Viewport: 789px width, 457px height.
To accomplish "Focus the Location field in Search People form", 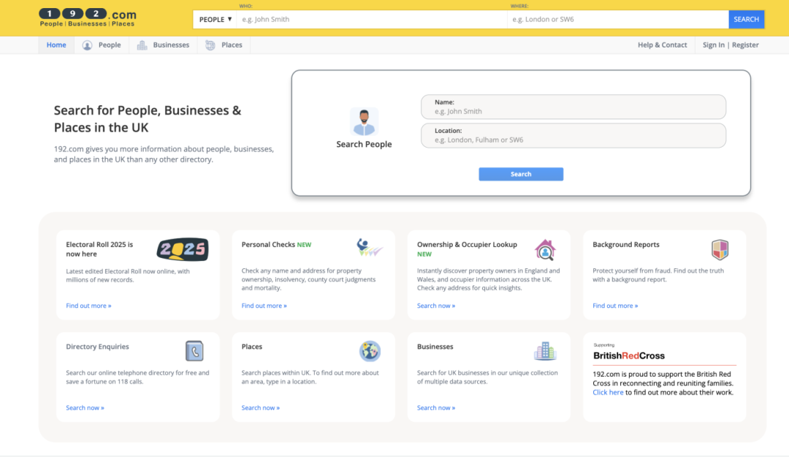I will (573, 135).
